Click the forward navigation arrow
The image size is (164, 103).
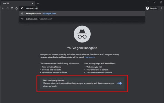pyautogui.click(x=8, y=8)
